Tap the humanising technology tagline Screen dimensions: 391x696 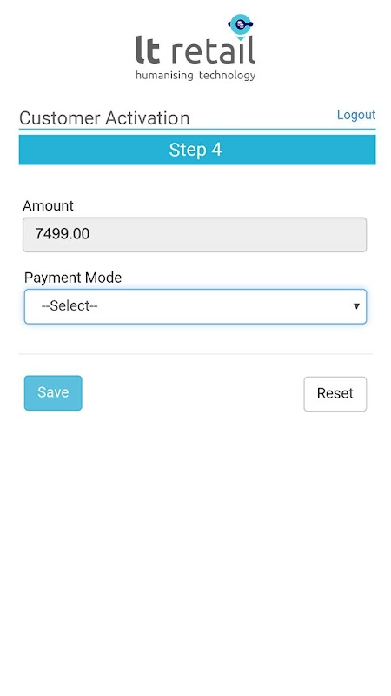point(195,75)
